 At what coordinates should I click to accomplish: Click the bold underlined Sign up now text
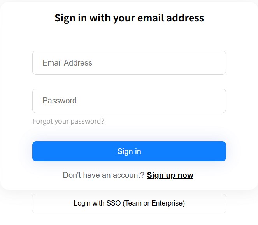170,175
